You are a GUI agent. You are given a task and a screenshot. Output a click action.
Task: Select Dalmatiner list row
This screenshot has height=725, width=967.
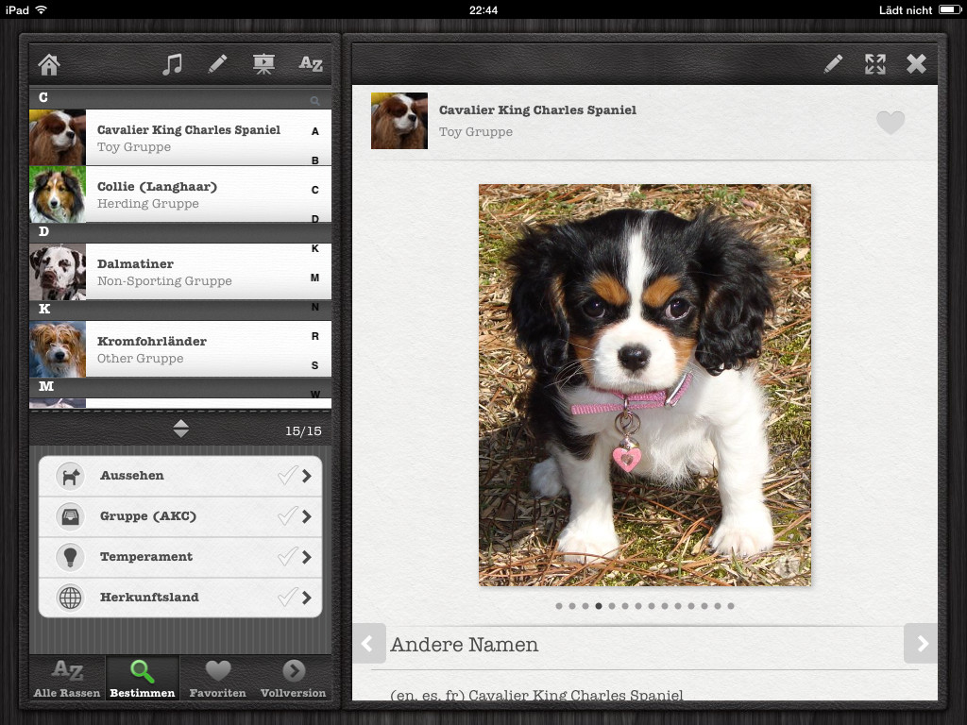point(180,272)
